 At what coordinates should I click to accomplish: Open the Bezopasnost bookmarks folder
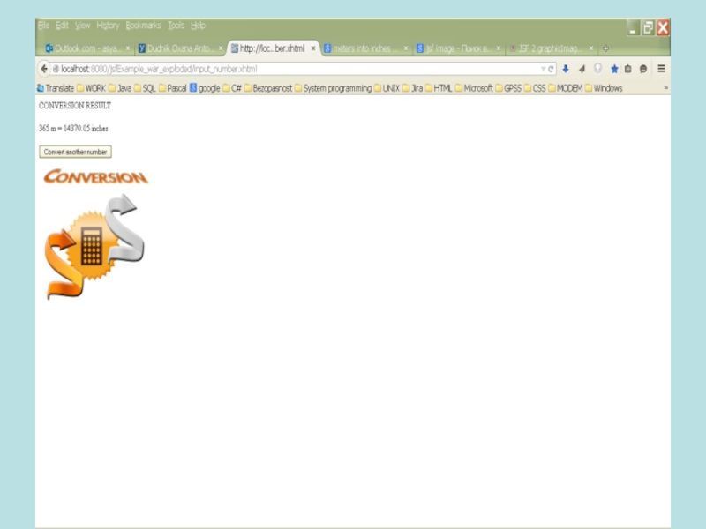coord(268,88)
